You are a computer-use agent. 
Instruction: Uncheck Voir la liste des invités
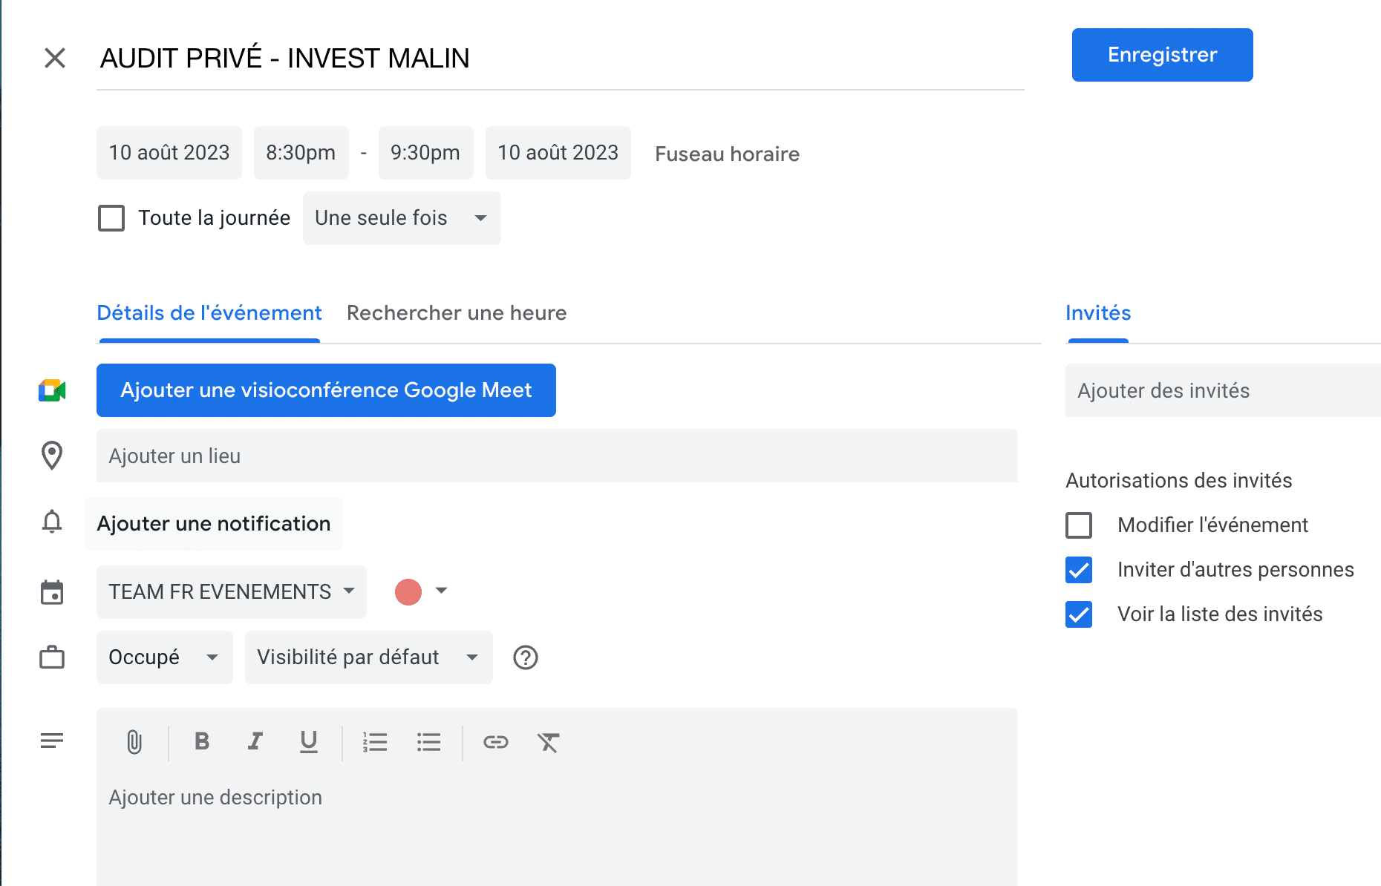point(1079,614)
